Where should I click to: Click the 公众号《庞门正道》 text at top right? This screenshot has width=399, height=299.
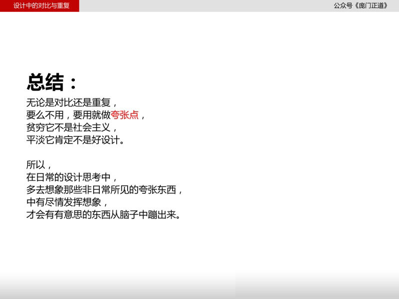pos(361,5)
